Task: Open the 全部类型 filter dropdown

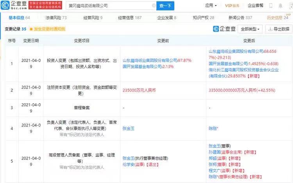Action: click(x=250, y=29)
